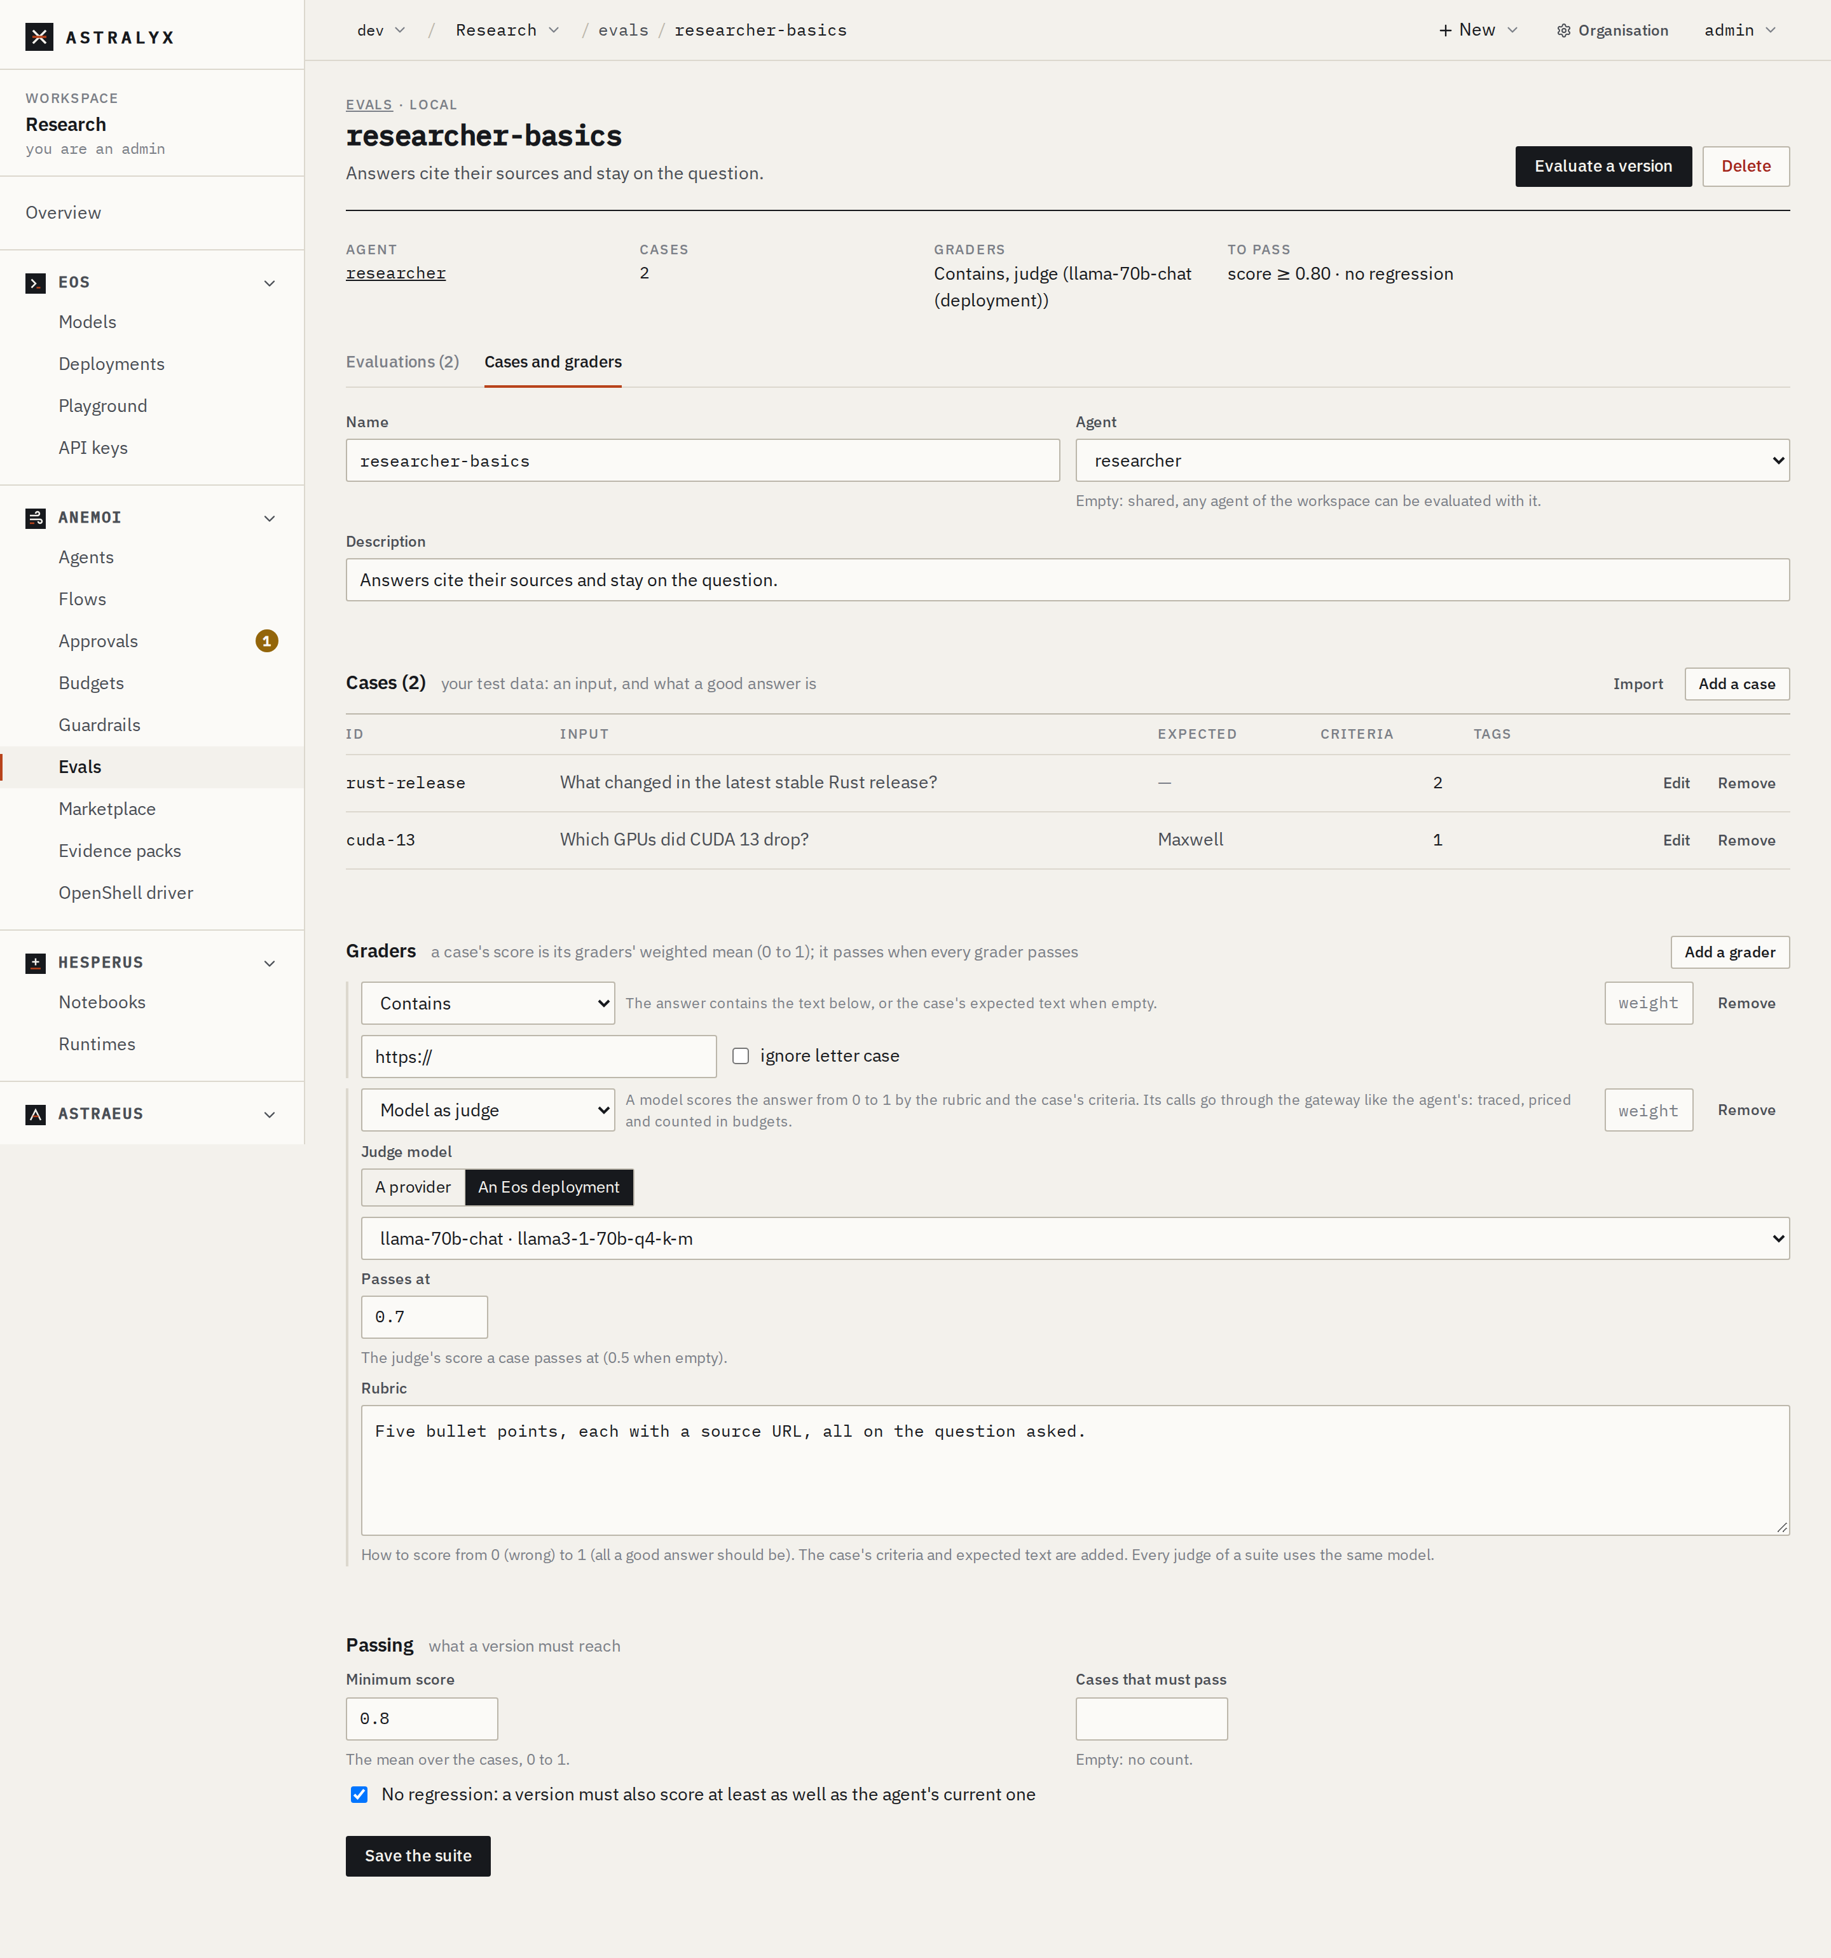Click the Description input field
This screenshot has width=1831, height=1958.
pos(1067,580)
